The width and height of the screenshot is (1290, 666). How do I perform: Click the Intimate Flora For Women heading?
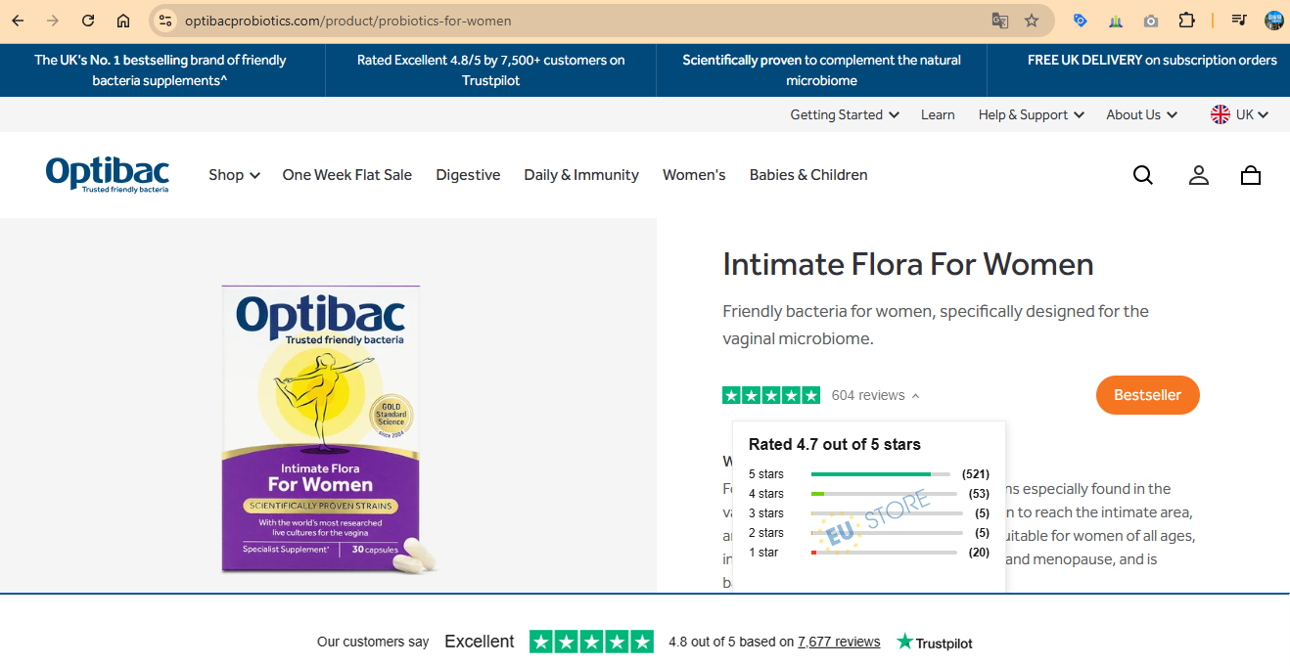tap(908, 264)
